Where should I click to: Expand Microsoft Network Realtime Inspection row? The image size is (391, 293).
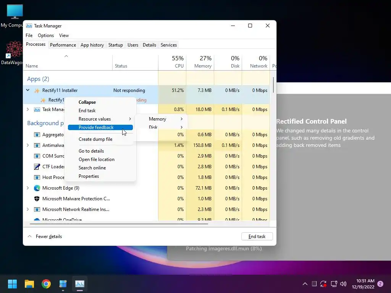[28, 209]
